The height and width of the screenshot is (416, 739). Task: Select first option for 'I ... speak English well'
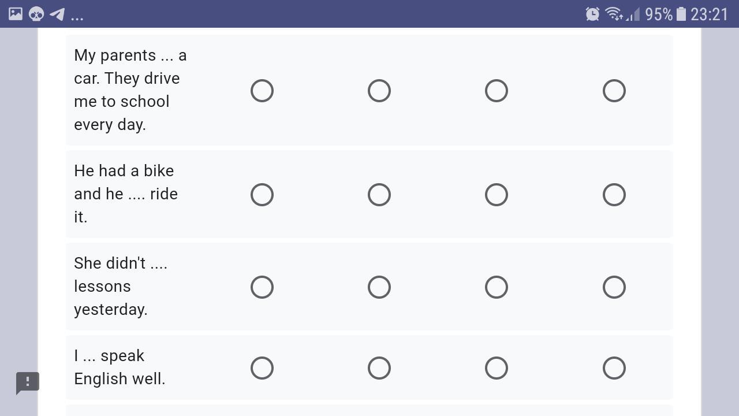[x=262, y=368]
